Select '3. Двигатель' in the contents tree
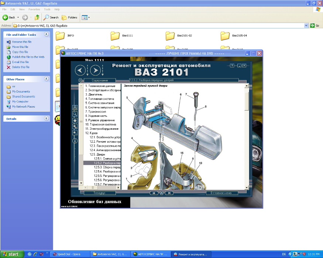The width and height of the screenshot is (323, 258). pyautogui.click(x=95, y=94)
